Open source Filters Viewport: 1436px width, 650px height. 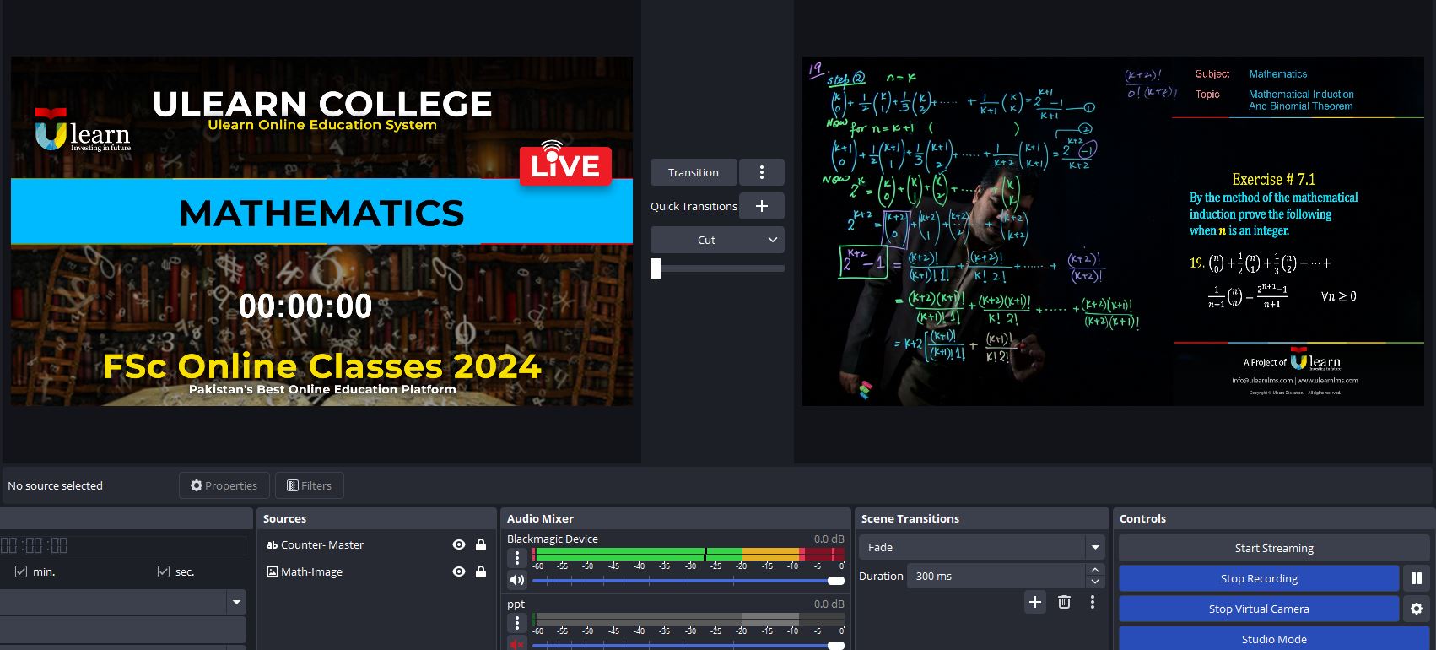(309, 485)
